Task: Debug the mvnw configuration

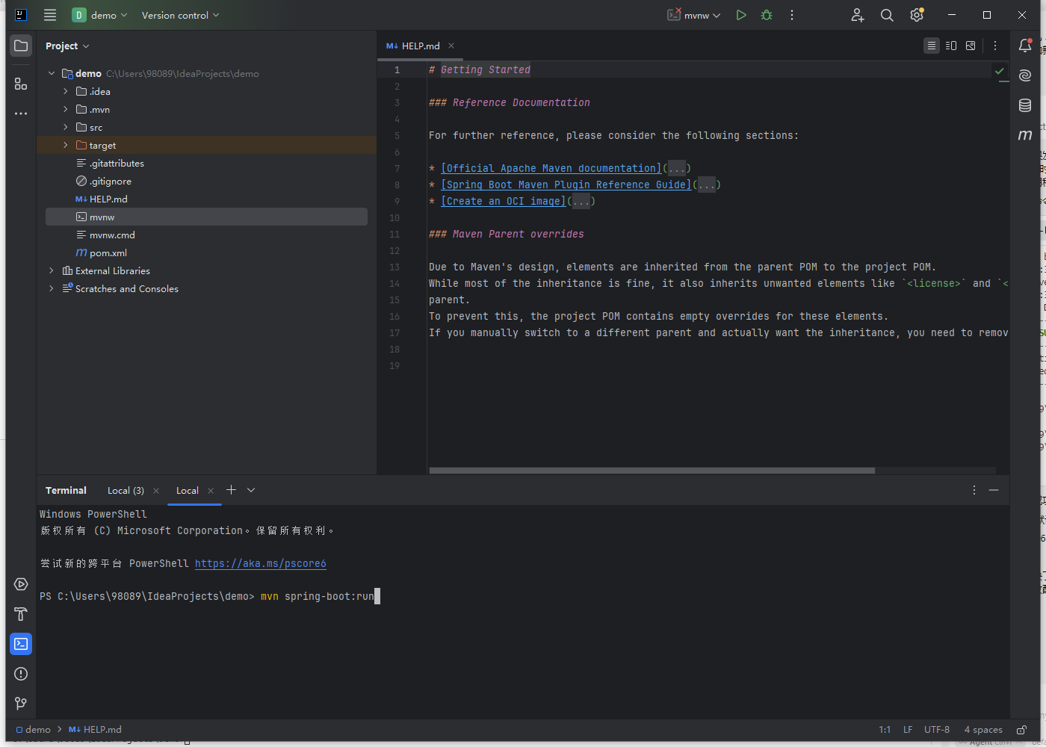Action: 767,15
